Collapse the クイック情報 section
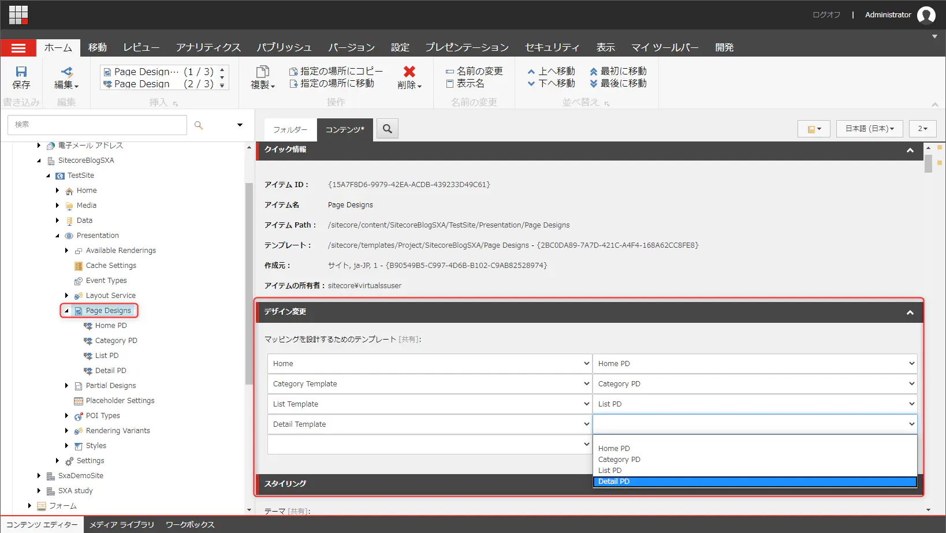Image resolution: width=946 pixels, height=533 pixels. tap(910, 150)
